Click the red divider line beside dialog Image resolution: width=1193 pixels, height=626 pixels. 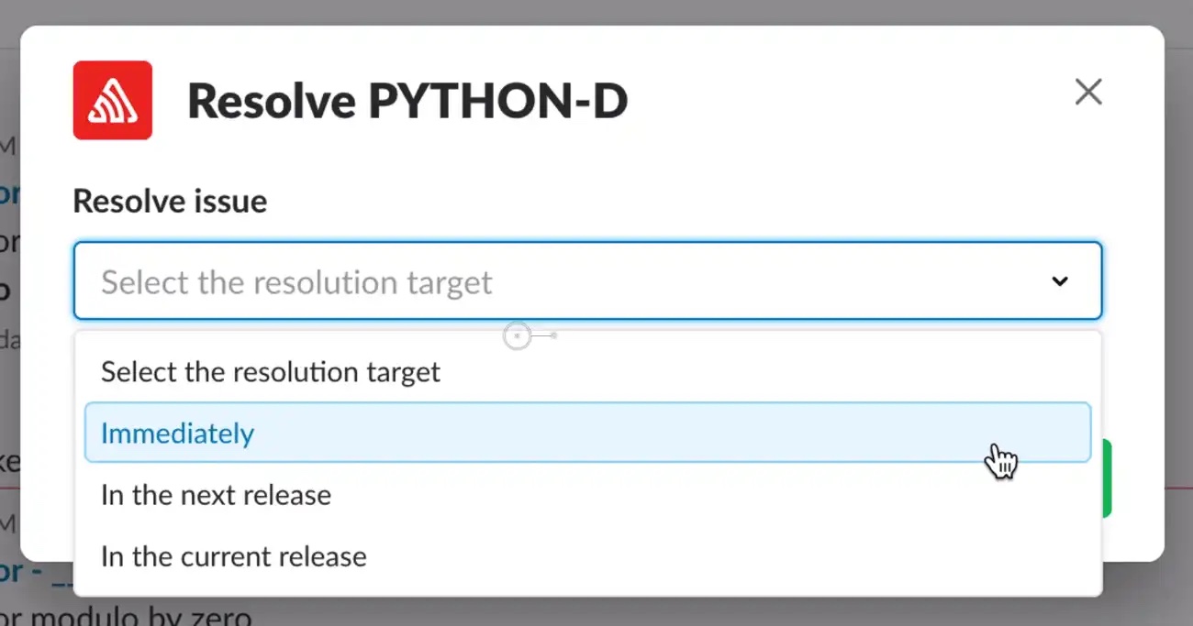click(1179, 489)
